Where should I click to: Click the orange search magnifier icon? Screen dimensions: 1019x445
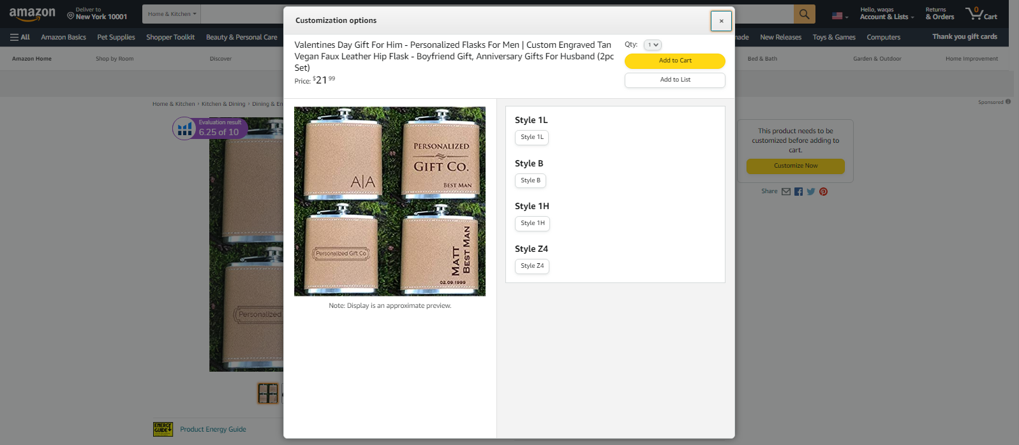[804, 14]
